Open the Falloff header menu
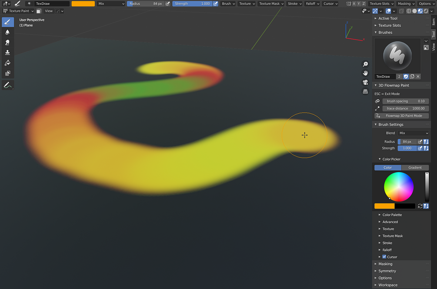This screenshot has height=289, width=437. tap(312, 3)
